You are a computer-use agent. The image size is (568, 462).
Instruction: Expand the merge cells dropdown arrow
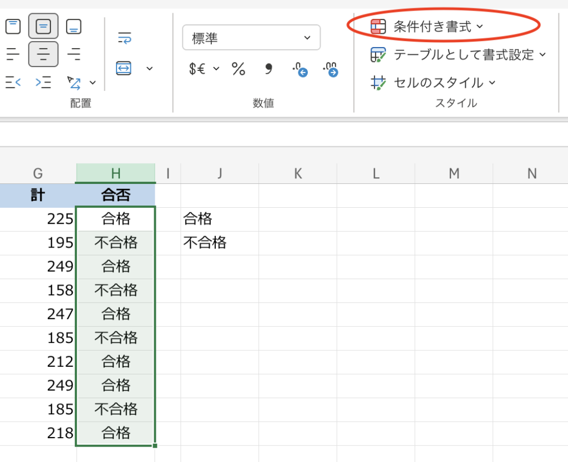(x=149, y=68)
